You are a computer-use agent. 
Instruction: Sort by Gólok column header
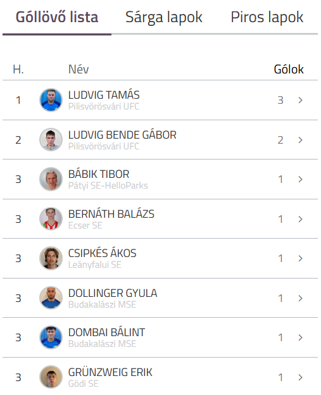pyautogui.click(x=289, y=69)
